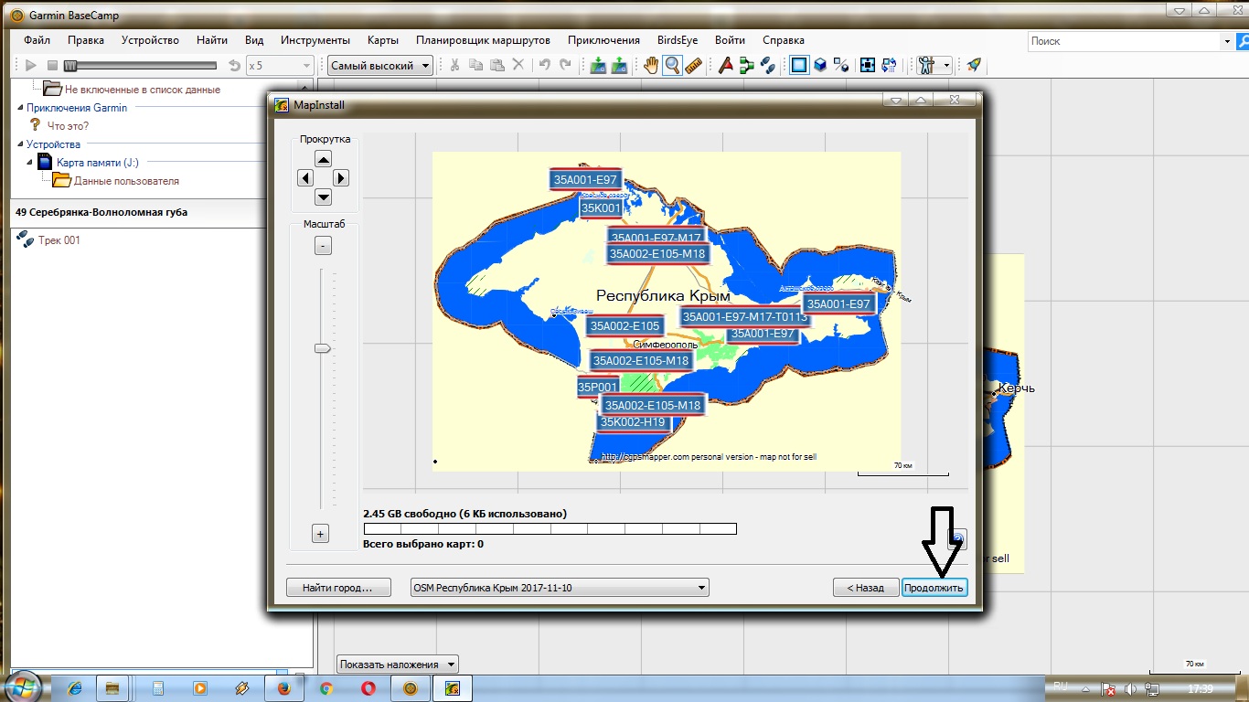Click the MapInstall scroll right arrow
The width and height of the screenshot is (1249, 702).
pos(341,178)
